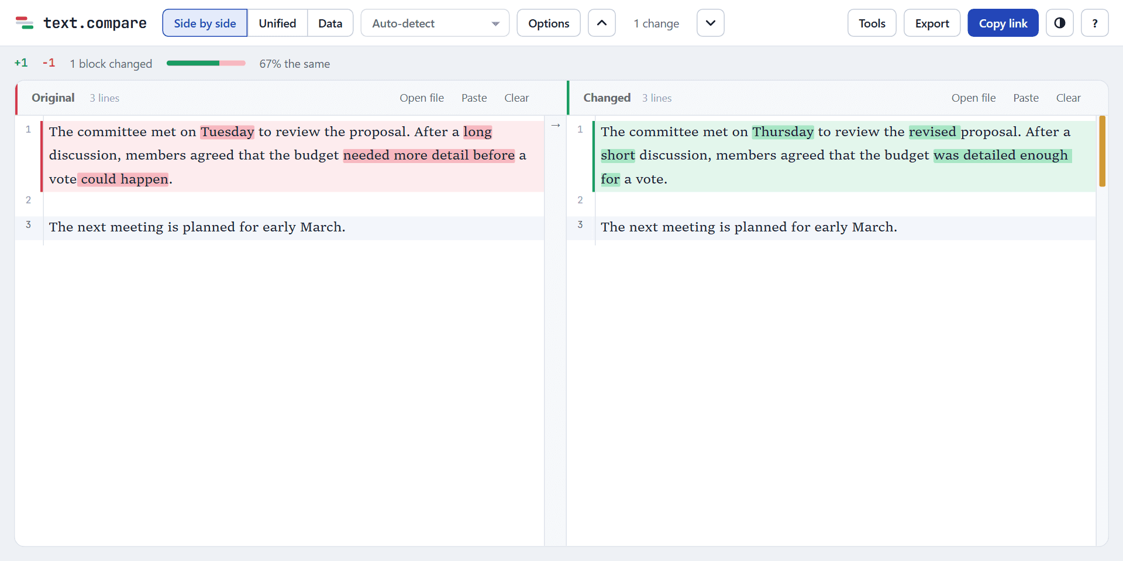Paste into the Original pane

[x=474, y=98]
